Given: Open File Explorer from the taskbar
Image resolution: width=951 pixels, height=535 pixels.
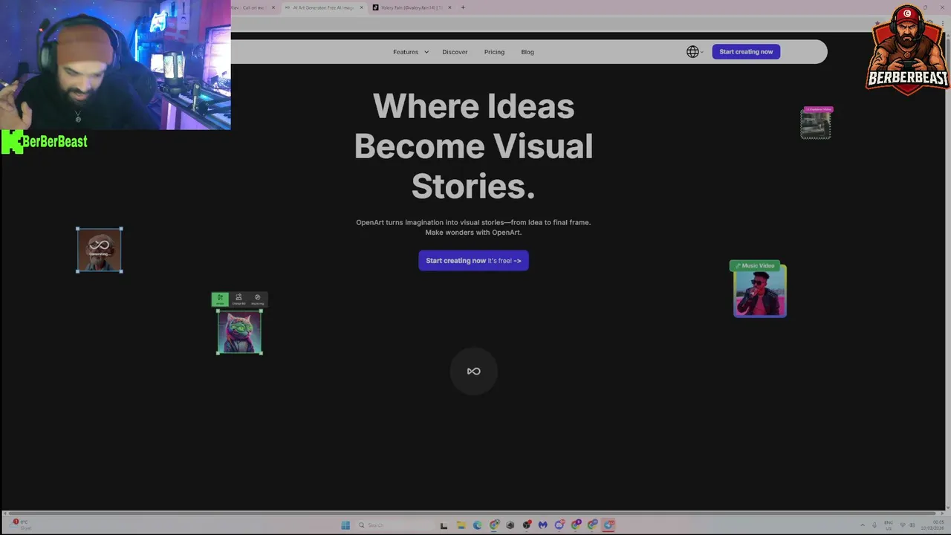Looking at the screenshot, I should 461,525.
